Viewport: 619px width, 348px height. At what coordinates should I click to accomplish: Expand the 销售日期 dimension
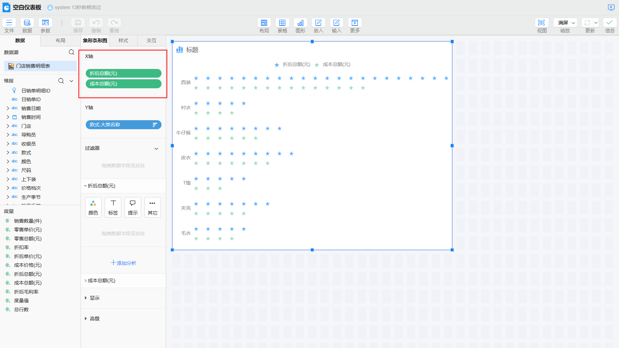pos(8,108)
